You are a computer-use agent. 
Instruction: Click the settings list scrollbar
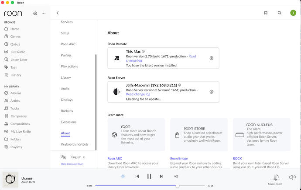pos(96,102)
